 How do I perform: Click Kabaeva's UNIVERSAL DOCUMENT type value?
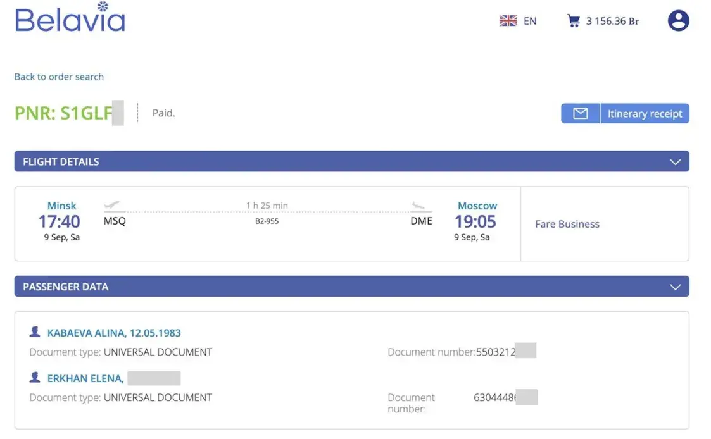click(158, 352)
